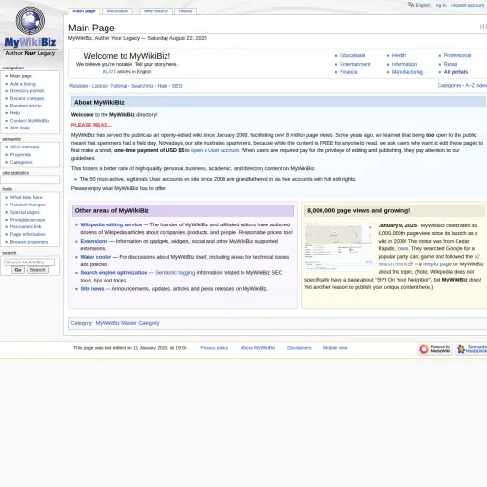This screenshot has width=487, height=487.
Task: Click the log in link
Action: click(x=440, y=5)
